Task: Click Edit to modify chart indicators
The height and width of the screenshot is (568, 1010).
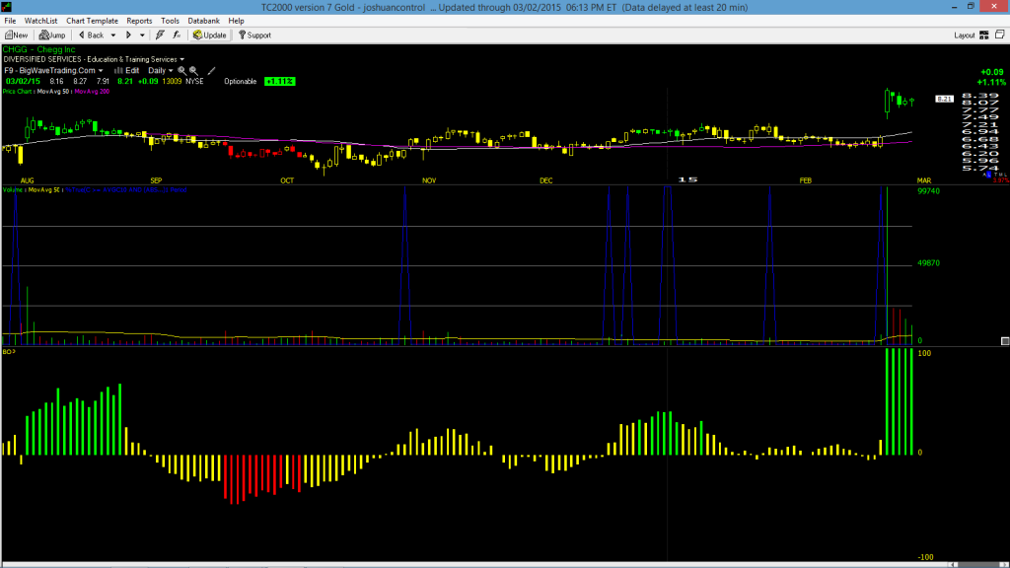Action: pos(127,71)
